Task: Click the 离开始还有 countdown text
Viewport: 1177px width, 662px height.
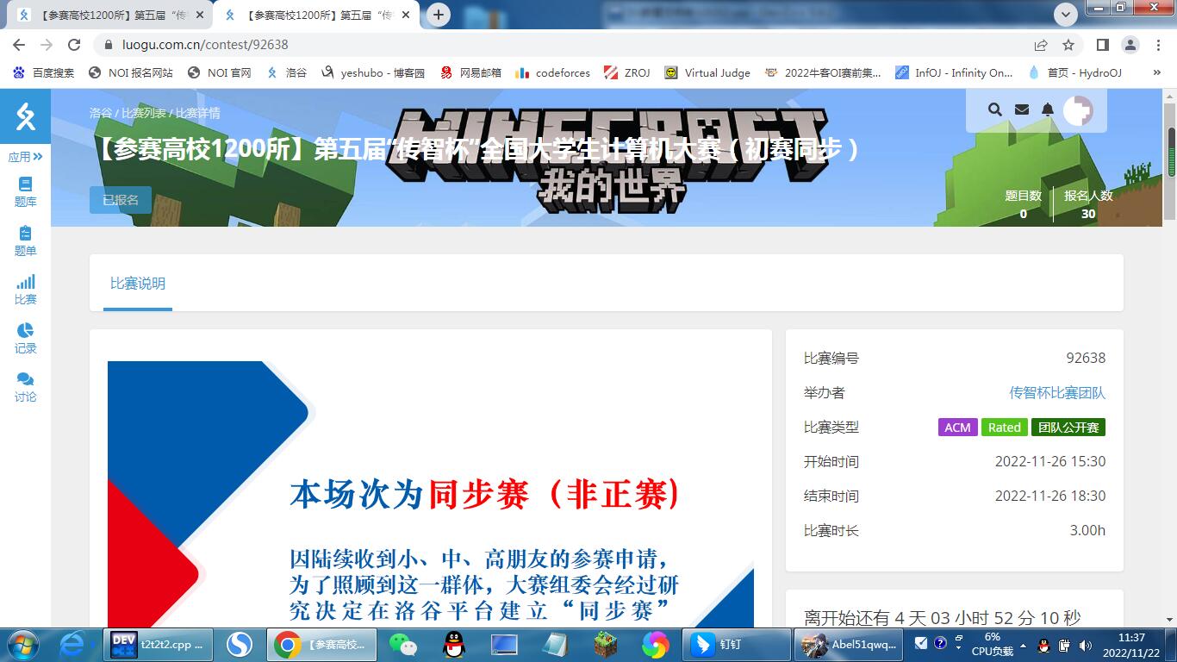Action: point(943,618)
